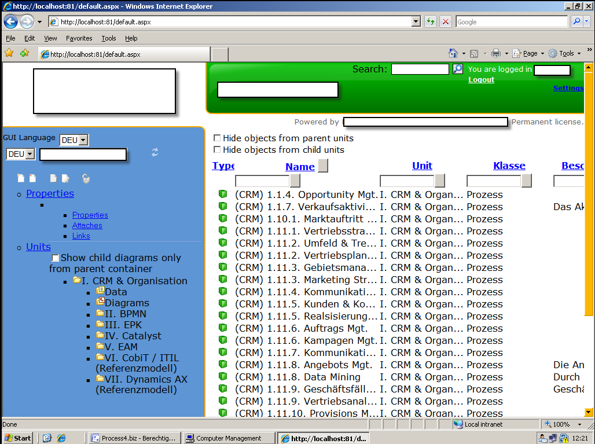This screenshot has height=444, width=595.
Task: Open the Links link under Properties
Action: 81,236
